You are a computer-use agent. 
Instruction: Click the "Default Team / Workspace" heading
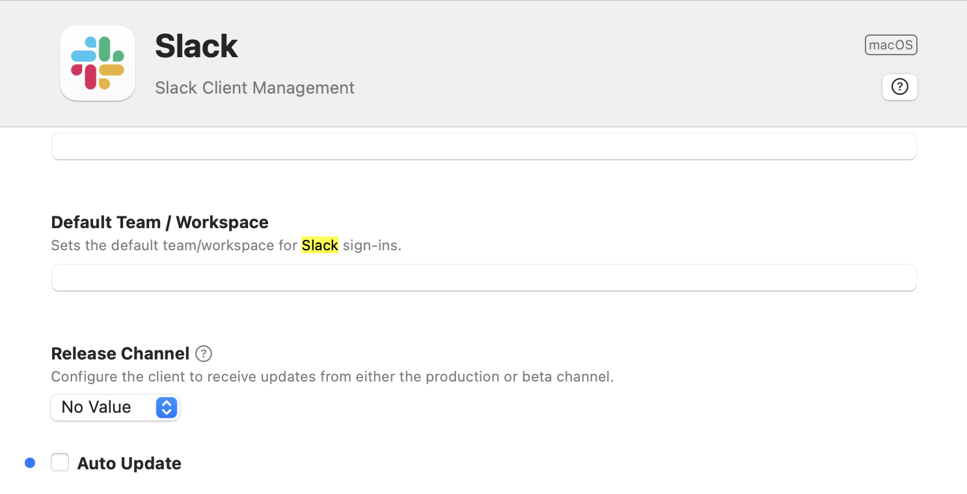[159, 222]
